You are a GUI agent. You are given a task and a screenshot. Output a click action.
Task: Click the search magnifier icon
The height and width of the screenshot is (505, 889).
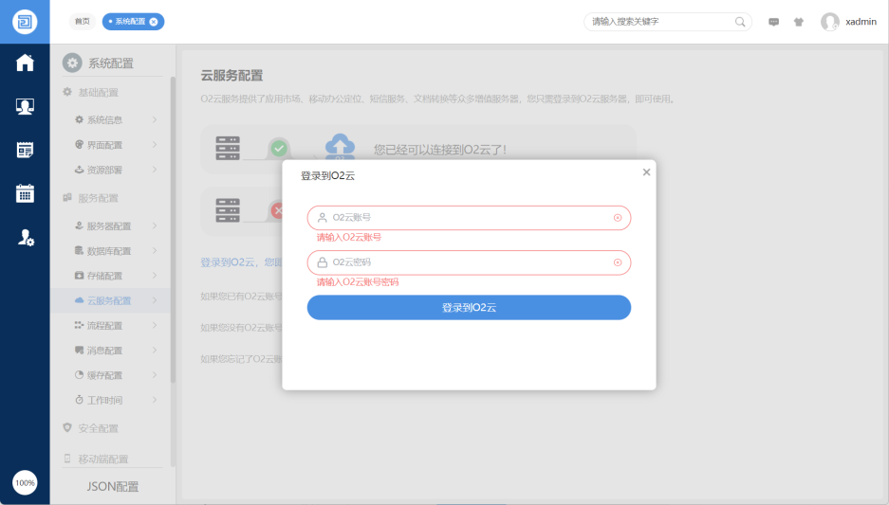[x=740, y=21]
